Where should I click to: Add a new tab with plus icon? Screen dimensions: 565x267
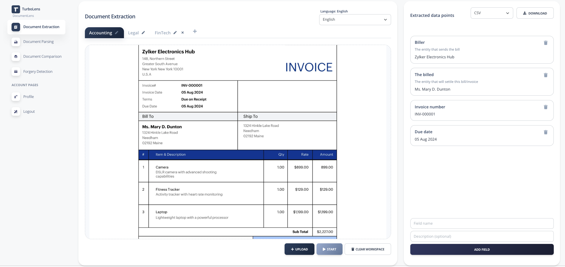point(195,31)
